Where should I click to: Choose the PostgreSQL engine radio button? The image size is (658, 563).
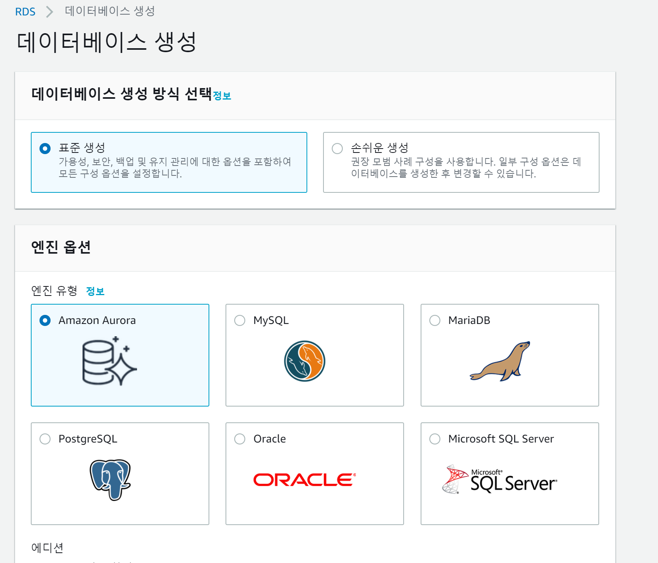click(45, 439)
